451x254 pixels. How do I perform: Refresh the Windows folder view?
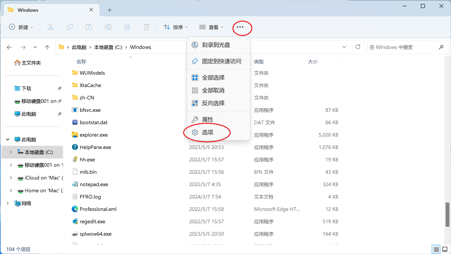pos(358,47)
